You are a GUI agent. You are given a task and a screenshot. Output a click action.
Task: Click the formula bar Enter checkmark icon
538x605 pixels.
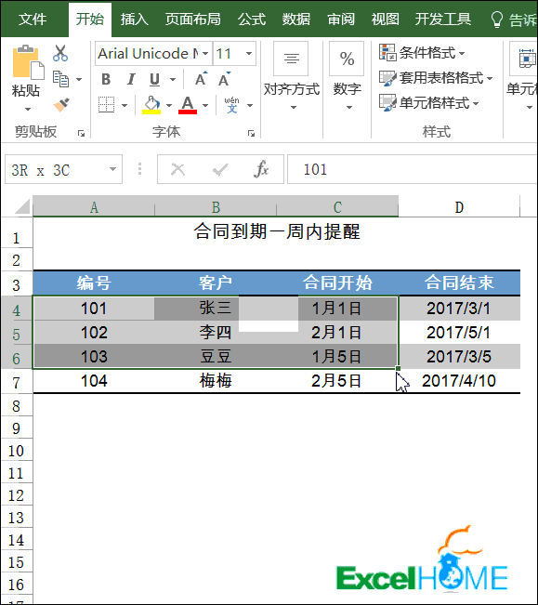(220, 169)
